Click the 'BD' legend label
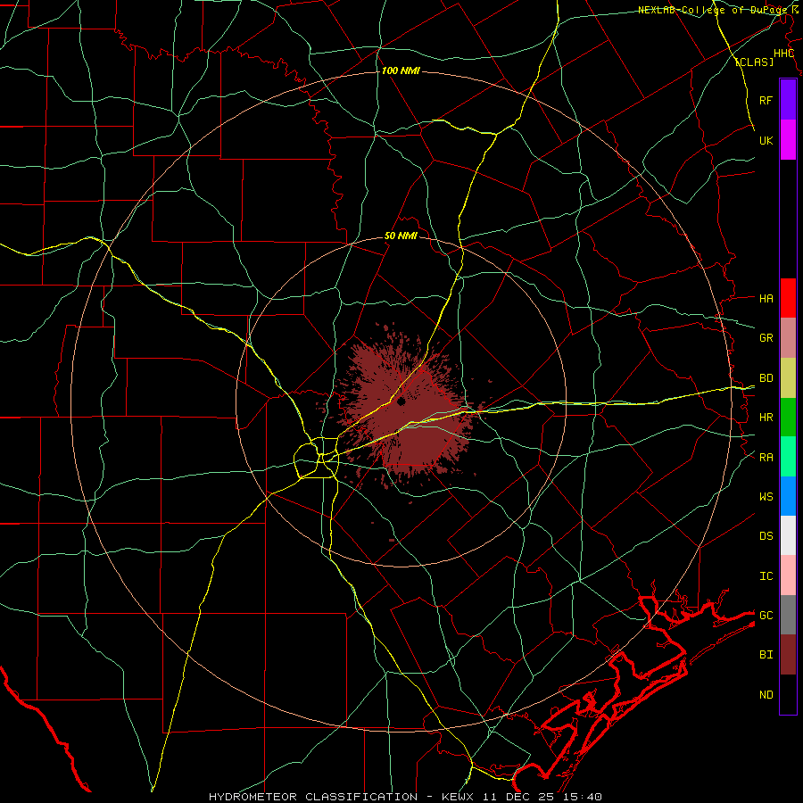 pyautogui.click(x=766, y=378)
